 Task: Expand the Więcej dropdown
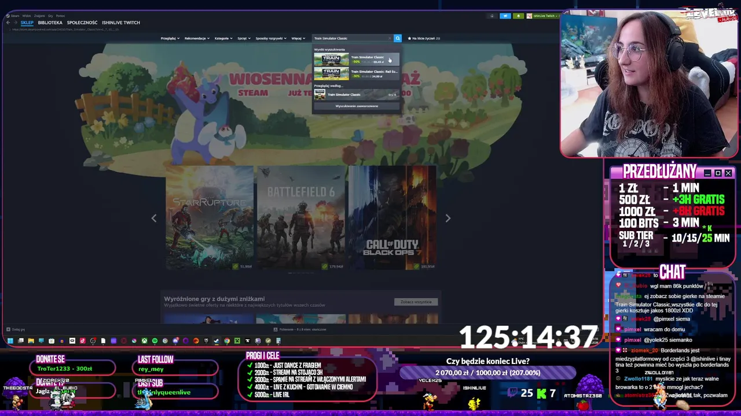tap(298, 38)
